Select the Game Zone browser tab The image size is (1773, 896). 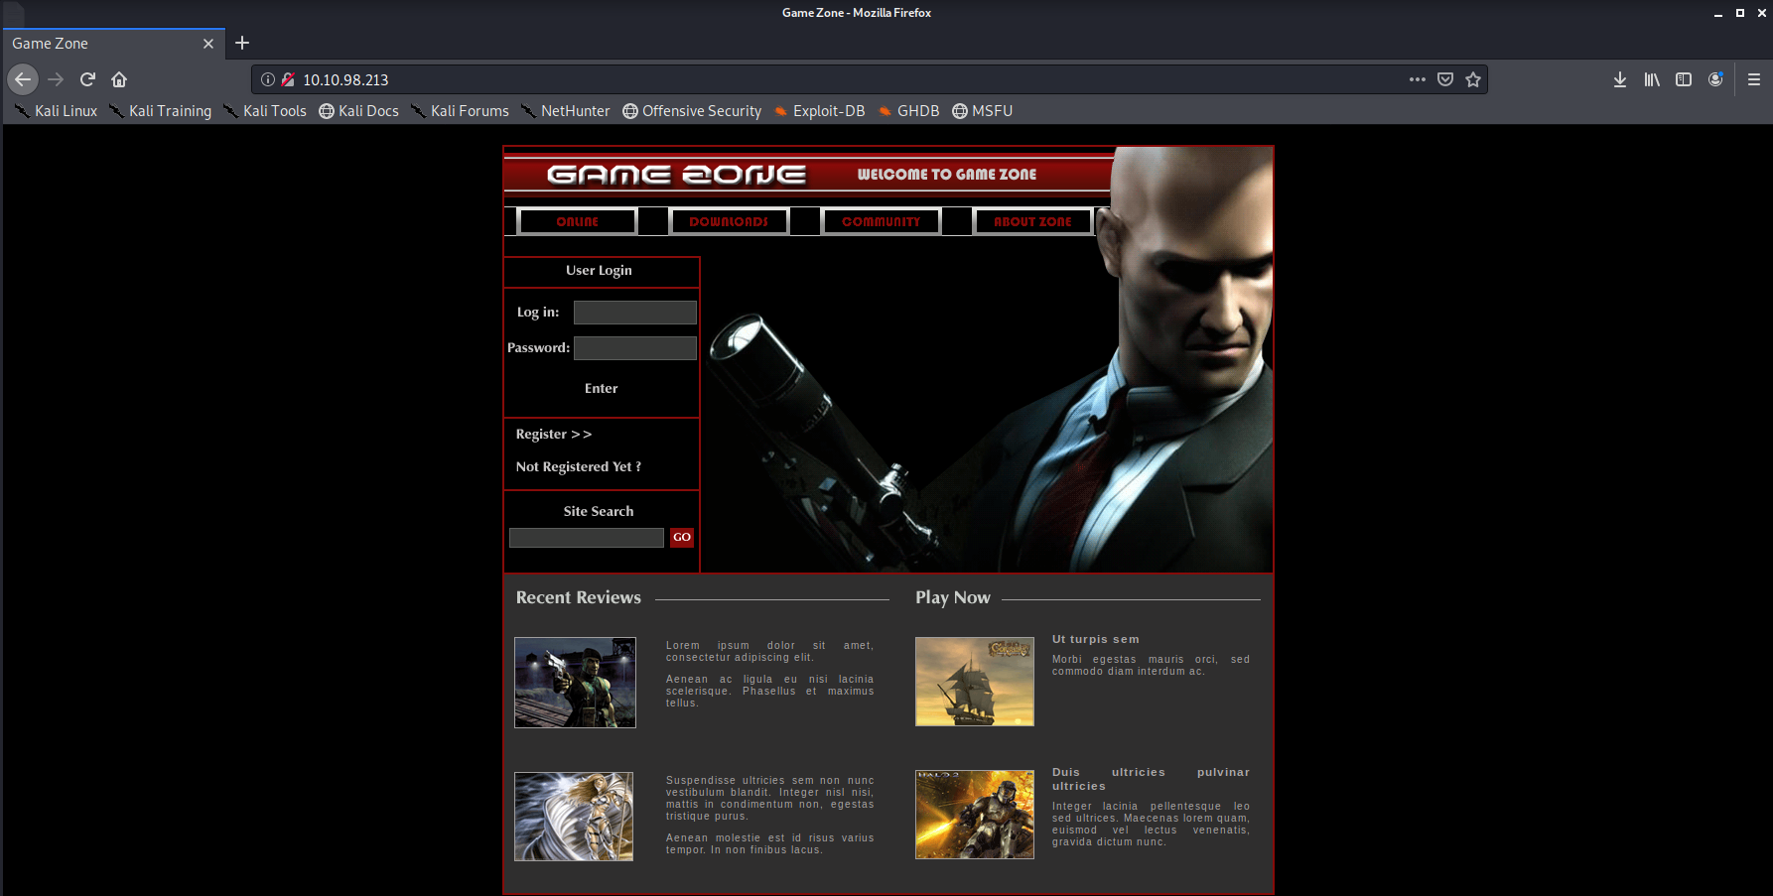(113, 44)
